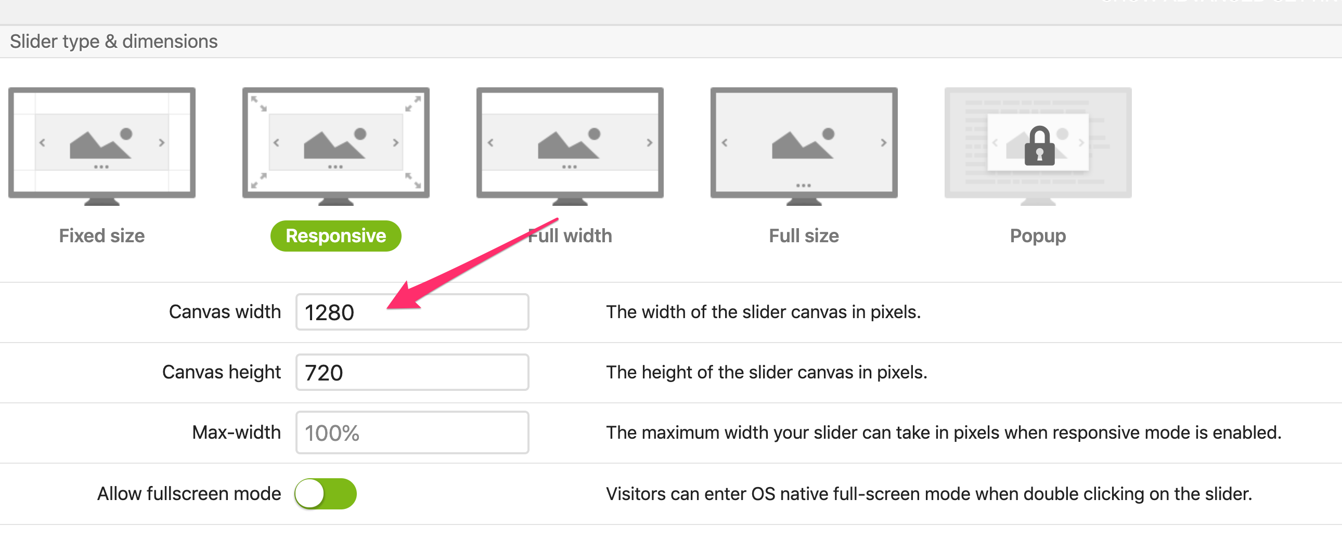
Task: Focus the Canvas height field showing 720
Action: point(411,372)
